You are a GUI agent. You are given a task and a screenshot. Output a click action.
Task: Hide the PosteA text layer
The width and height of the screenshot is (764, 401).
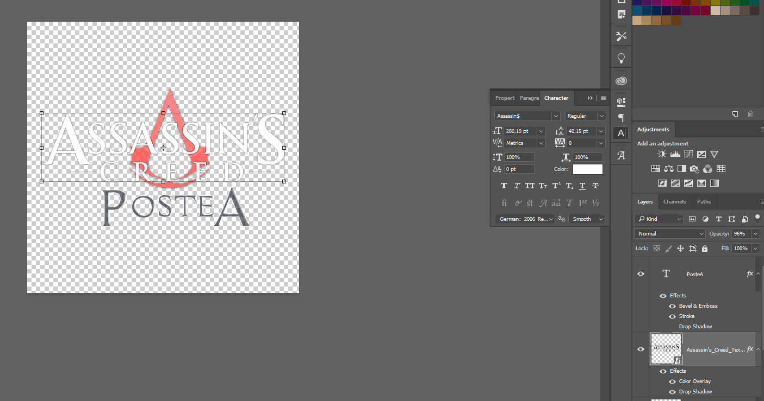point(641,274)
